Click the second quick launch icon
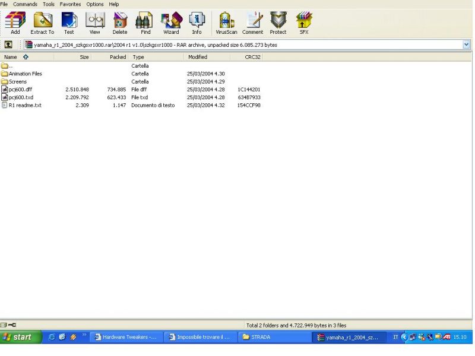The width and height of the screenshot is (475, 356). (62, 336)
